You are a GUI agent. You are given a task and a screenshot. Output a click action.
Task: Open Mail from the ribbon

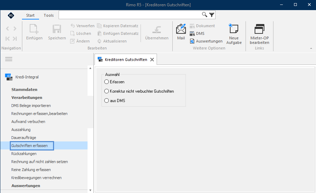coord(181,32)
